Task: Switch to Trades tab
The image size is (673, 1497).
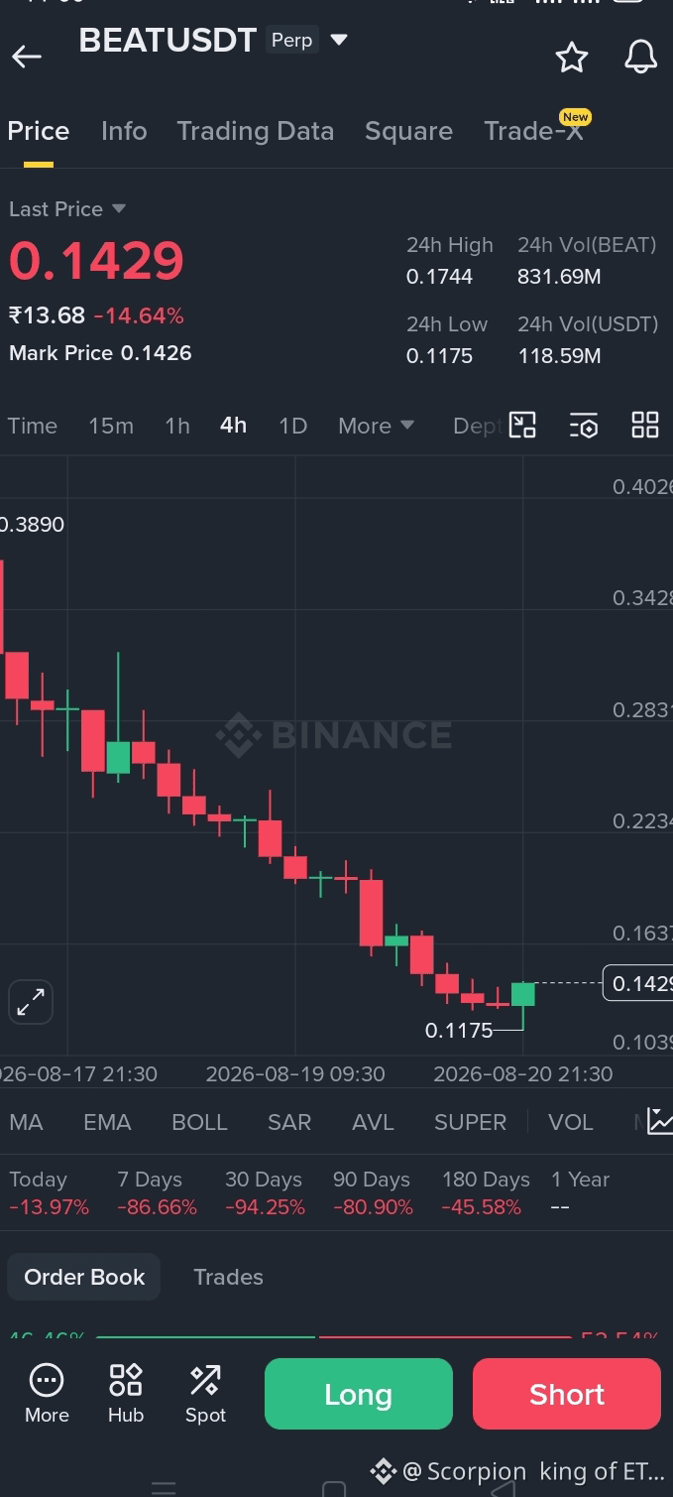Action: pos(228,1277)
